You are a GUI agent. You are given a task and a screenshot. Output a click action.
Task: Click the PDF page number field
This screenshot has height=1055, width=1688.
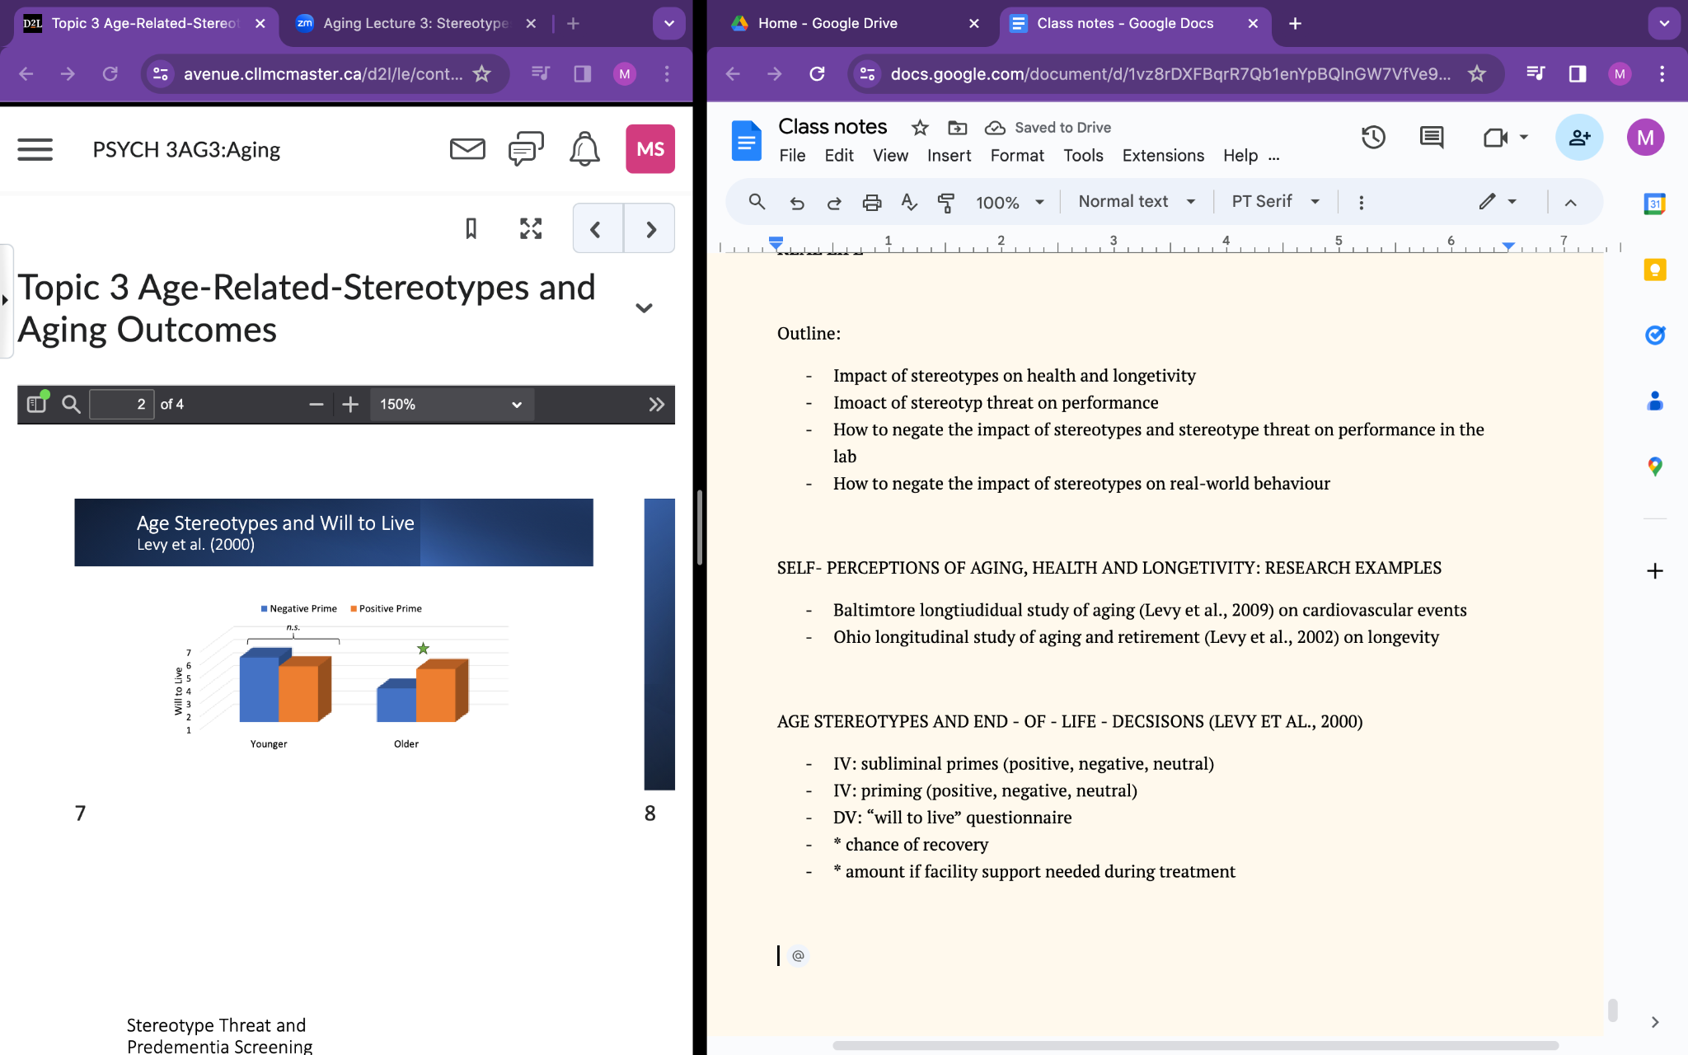122,405
